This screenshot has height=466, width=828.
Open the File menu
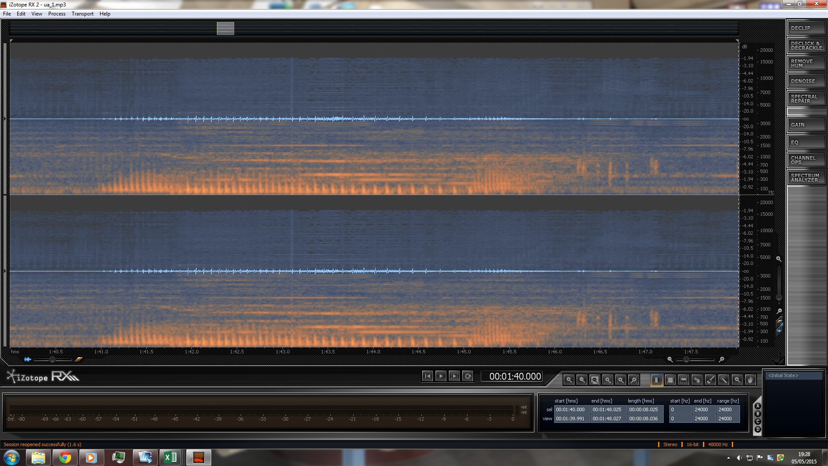pyautogui.click(x=7, y=14)
